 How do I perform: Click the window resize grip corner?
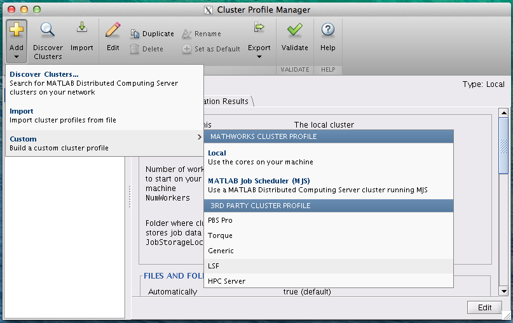pos(507,315)
